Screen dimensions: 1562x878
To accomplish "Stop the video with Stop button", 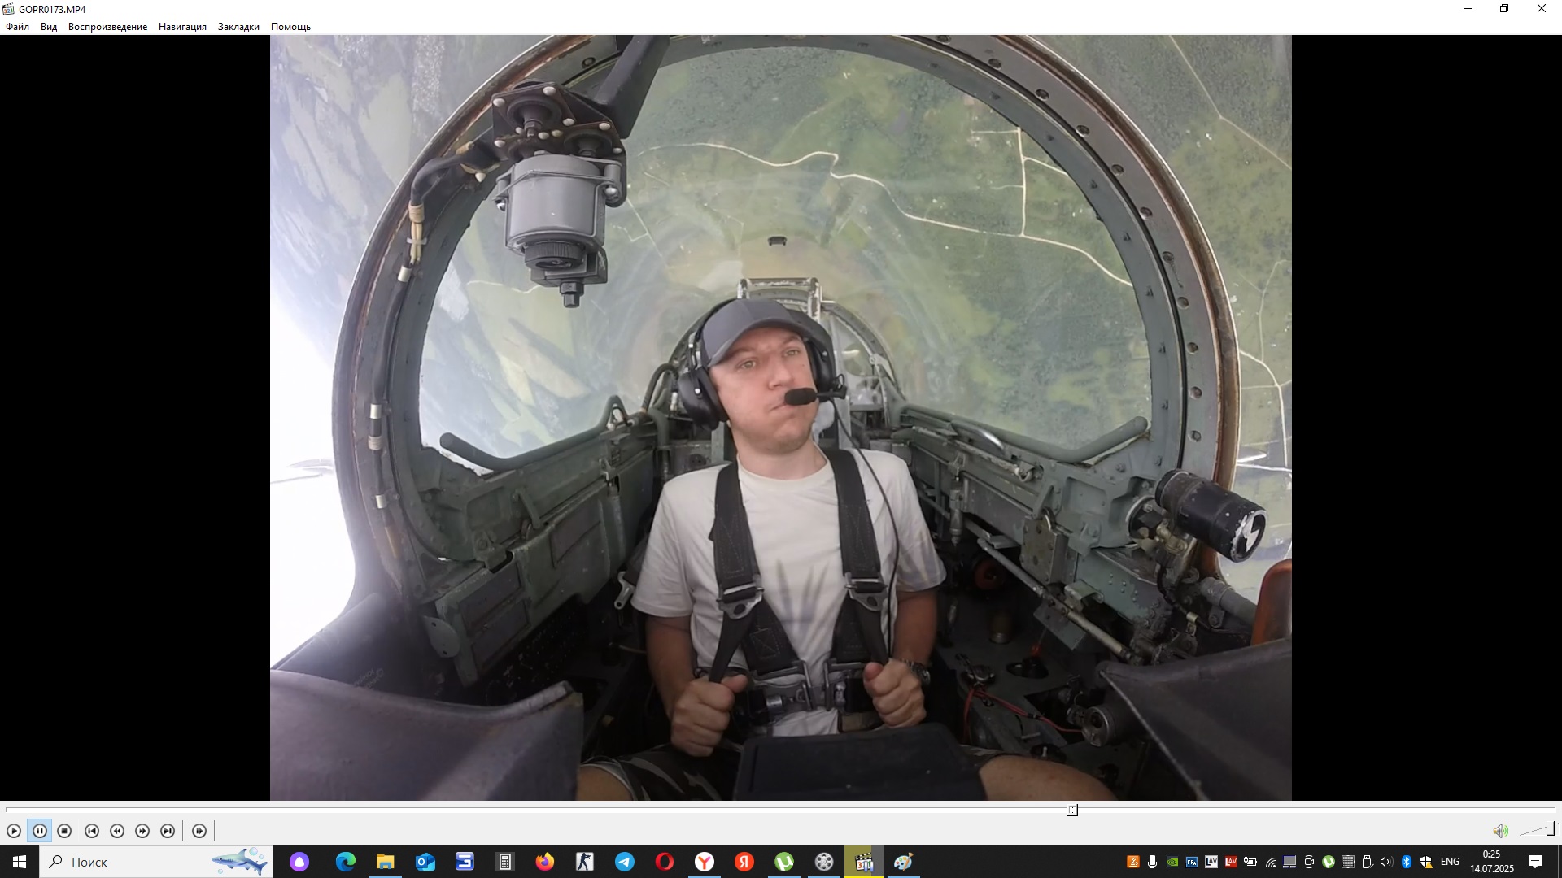I will 65,831.
